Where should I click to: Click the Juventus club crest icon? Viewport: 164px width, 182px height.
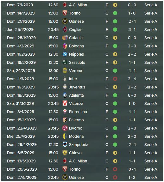pos(65,87)
